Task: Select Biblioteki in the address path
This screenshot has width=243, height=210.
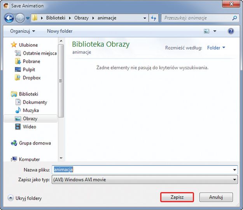Action: (x=56, y=18)
